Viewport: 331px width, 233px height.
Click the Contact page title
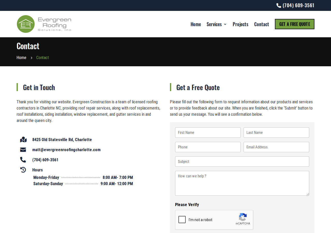[28, 46]
